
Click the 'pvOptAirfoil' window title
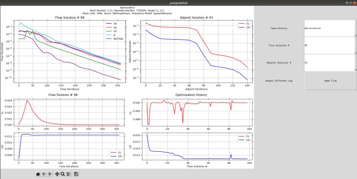178,3
